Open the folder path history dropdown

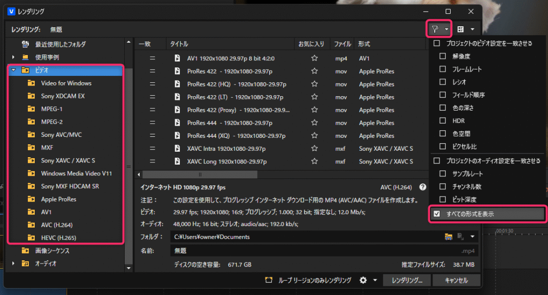473,237
